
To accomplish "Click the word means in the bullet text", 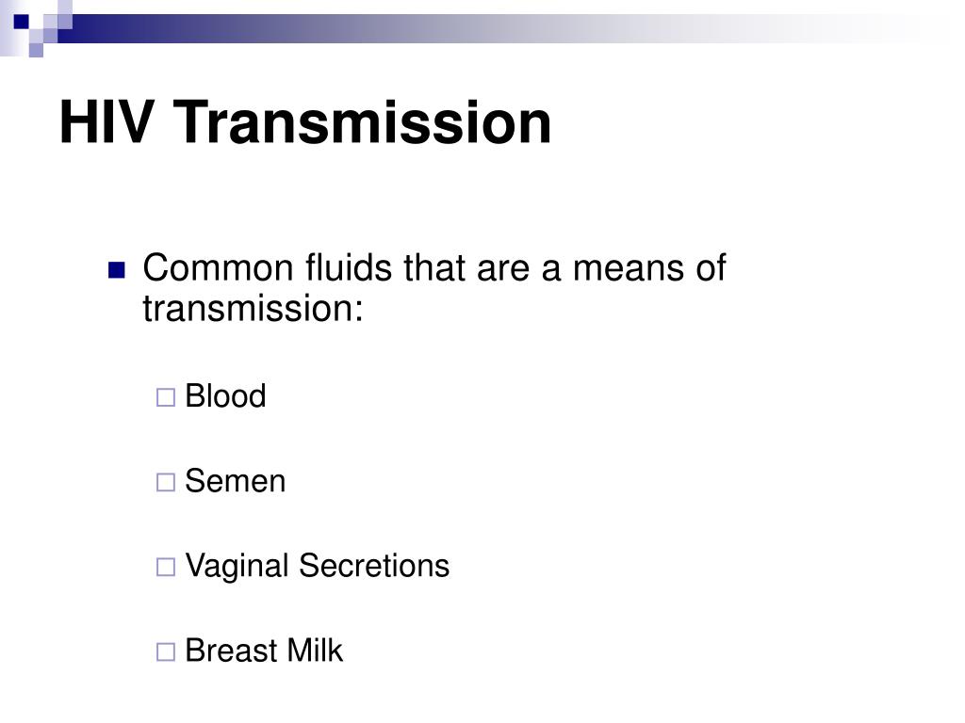I will point(628,268).
